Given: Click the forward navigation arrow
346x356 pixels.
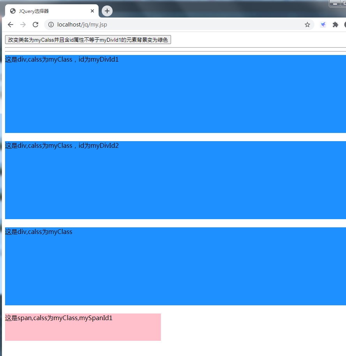Looking at the screenshot, I should (x=23, y=25).
